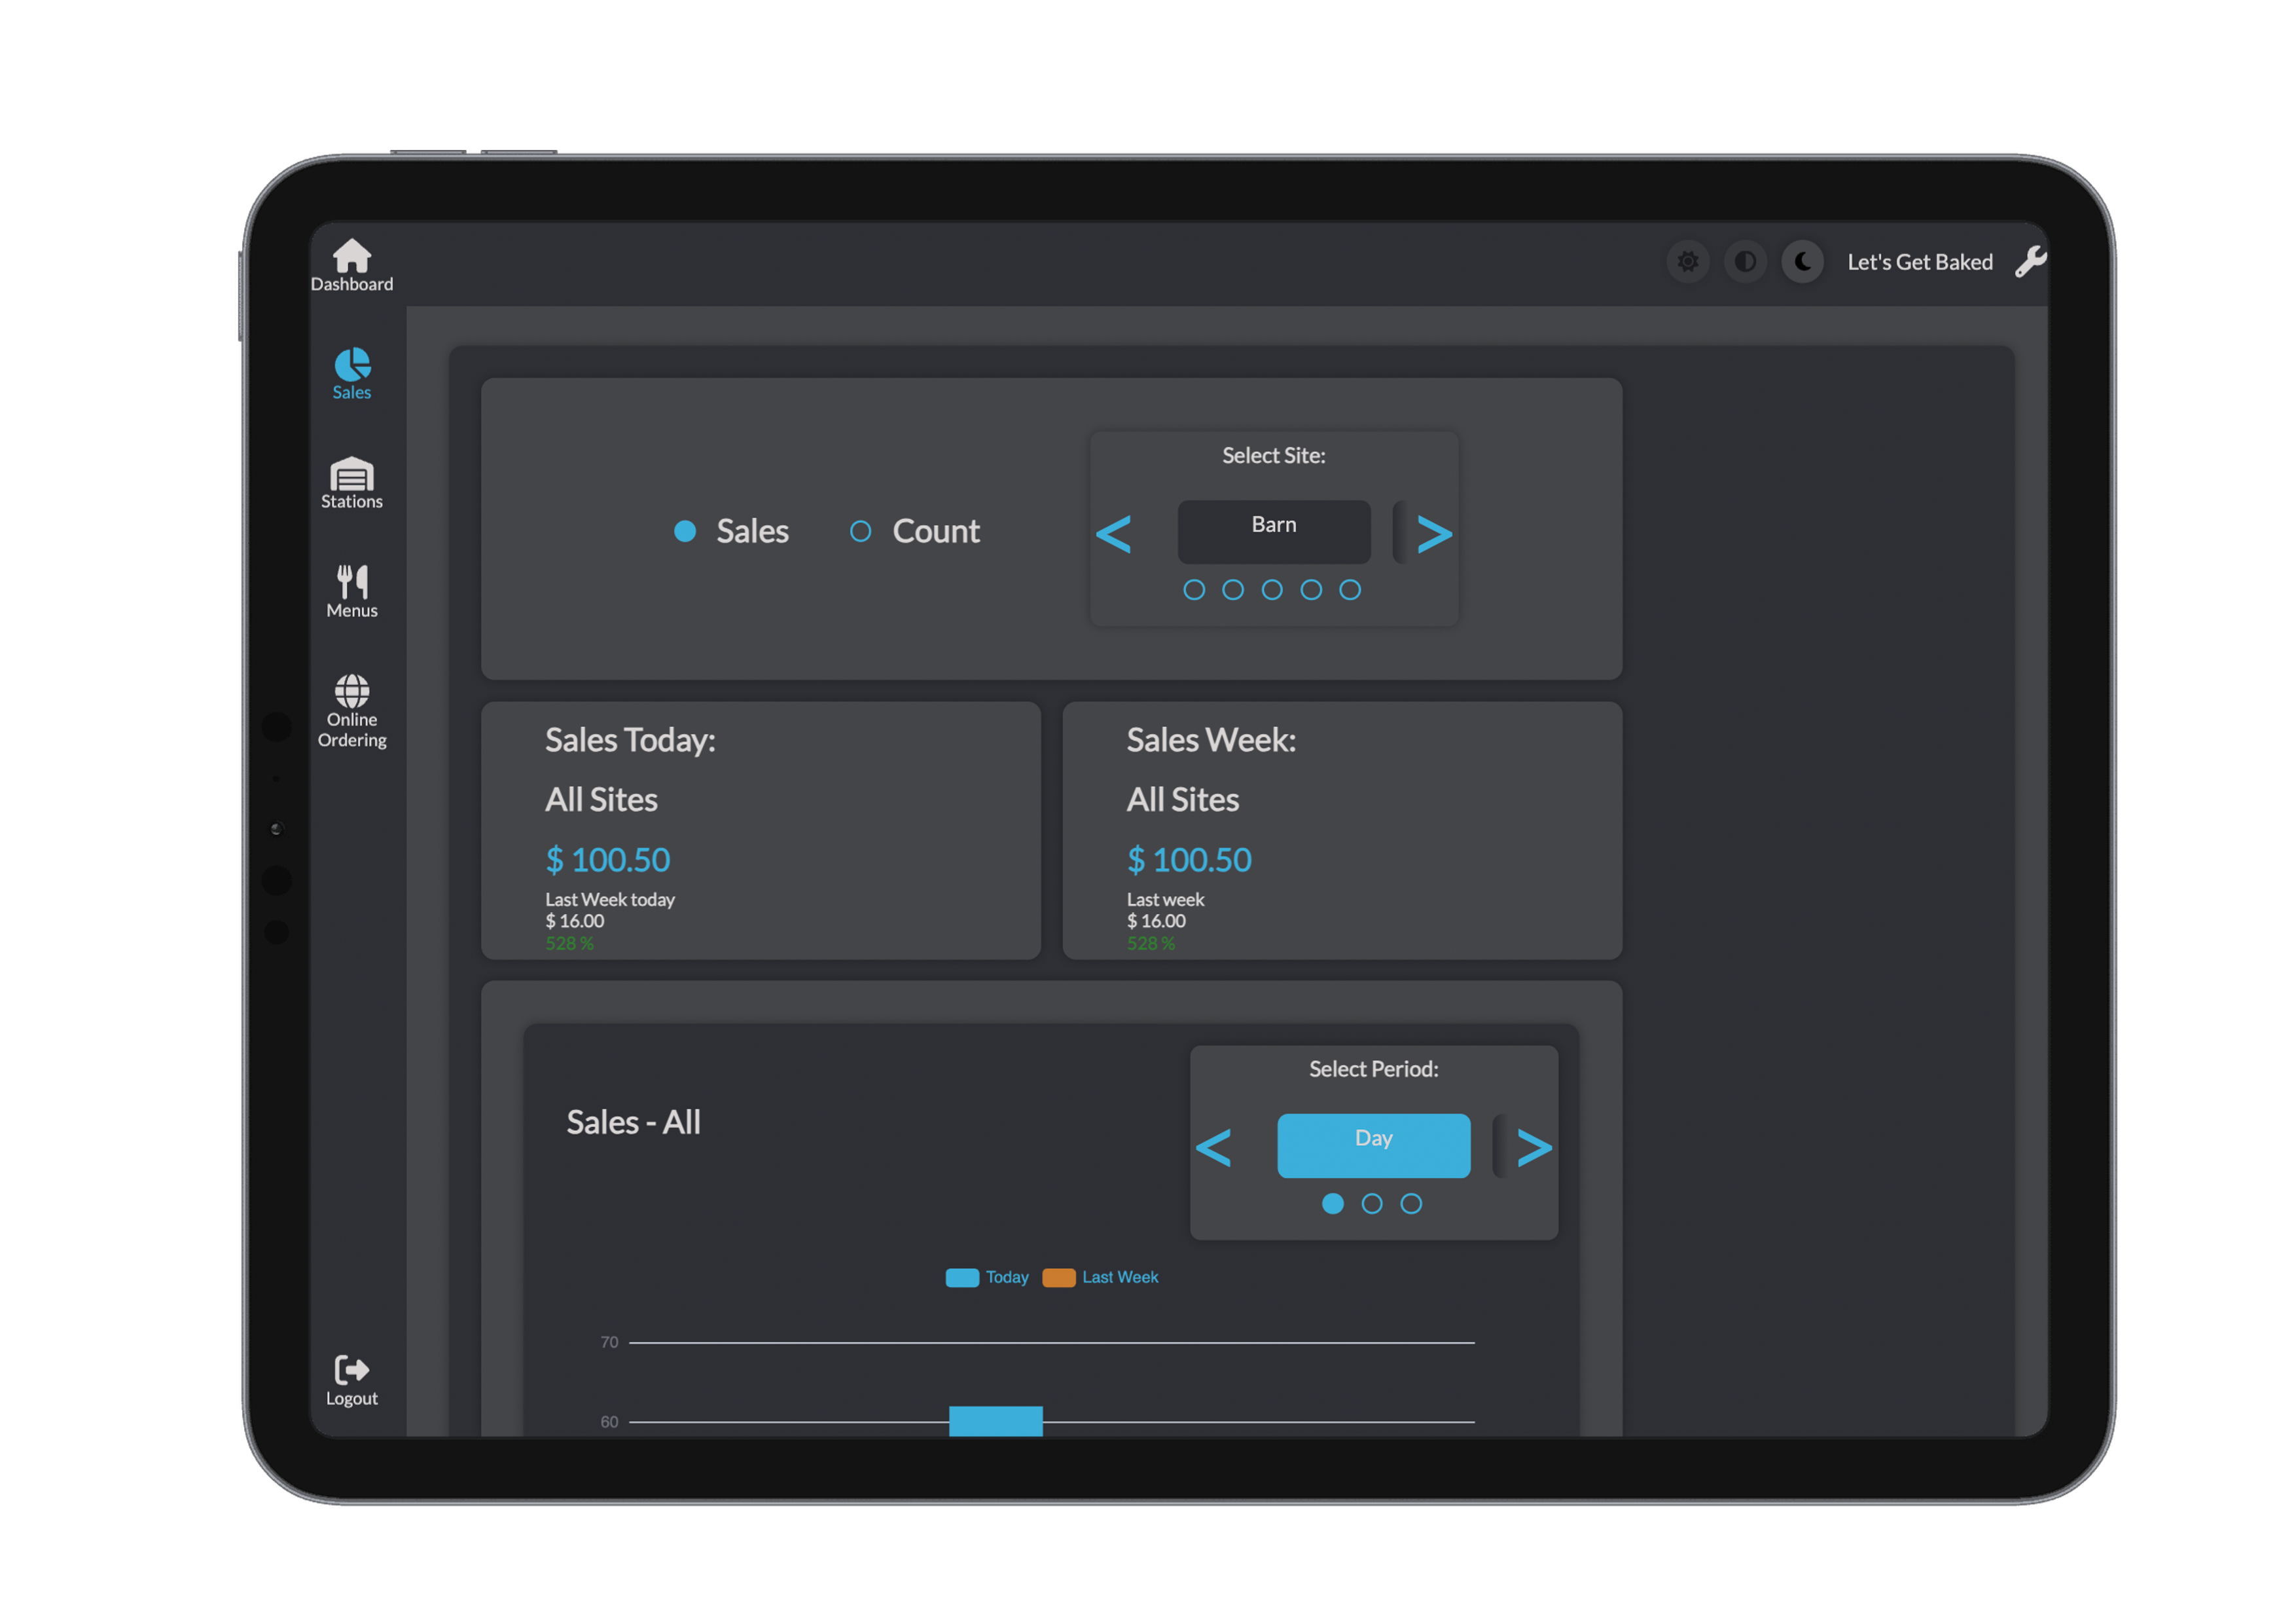Advance to next site with right arrow
Image resolution: width=2296 pixels, height=1624 pixels.
[x=1434, y=533]
